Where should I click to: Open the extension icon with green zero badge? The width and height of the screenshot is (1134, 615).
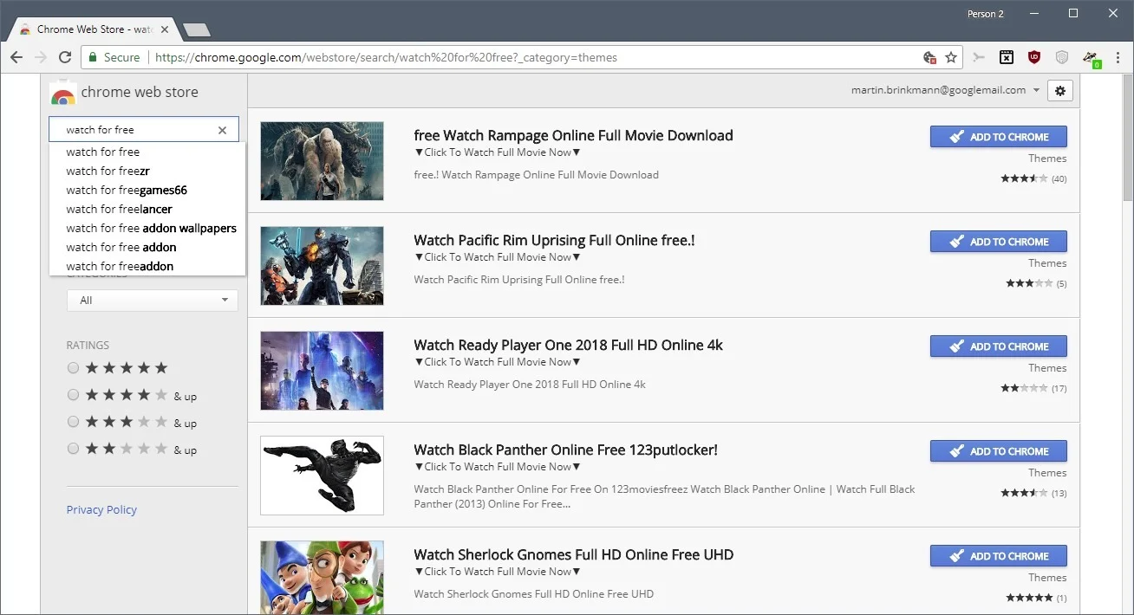pyautogui.click(x=1091, y=58)
